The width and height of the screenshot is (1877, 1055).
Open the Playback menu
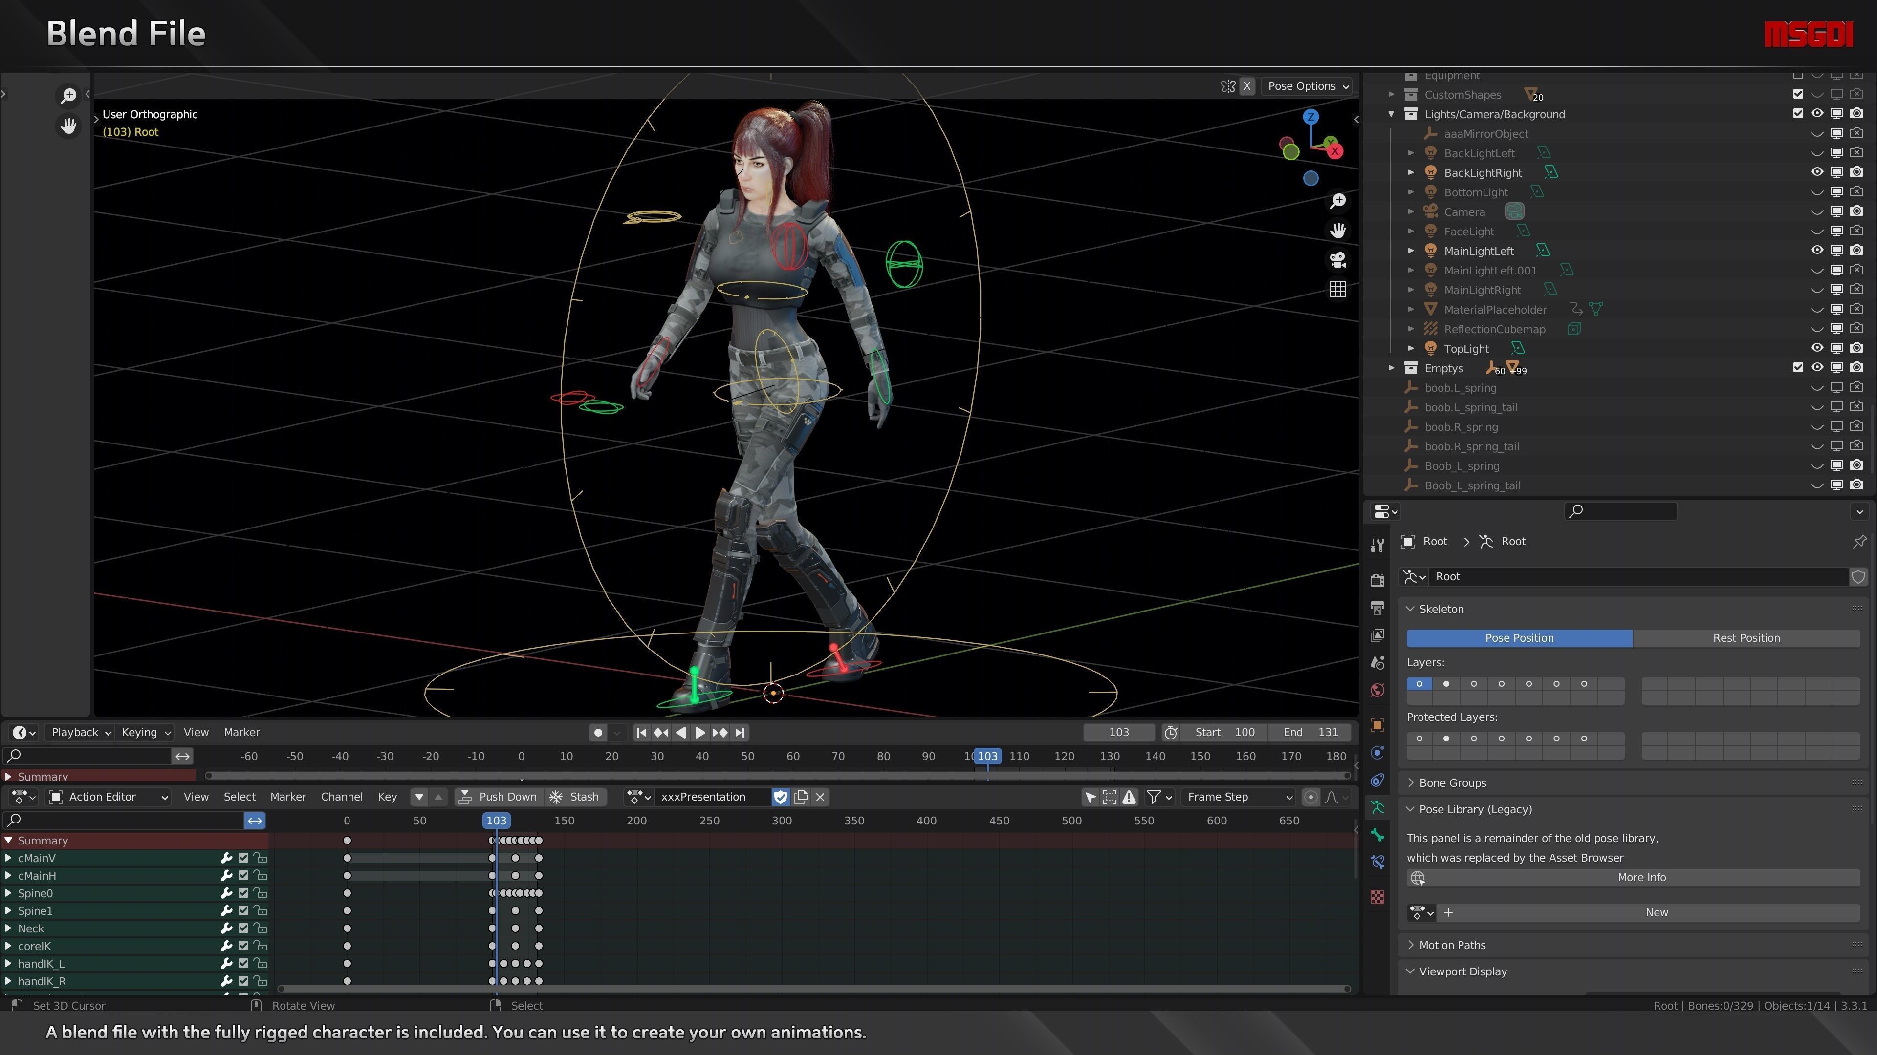[x=80, y=733]
